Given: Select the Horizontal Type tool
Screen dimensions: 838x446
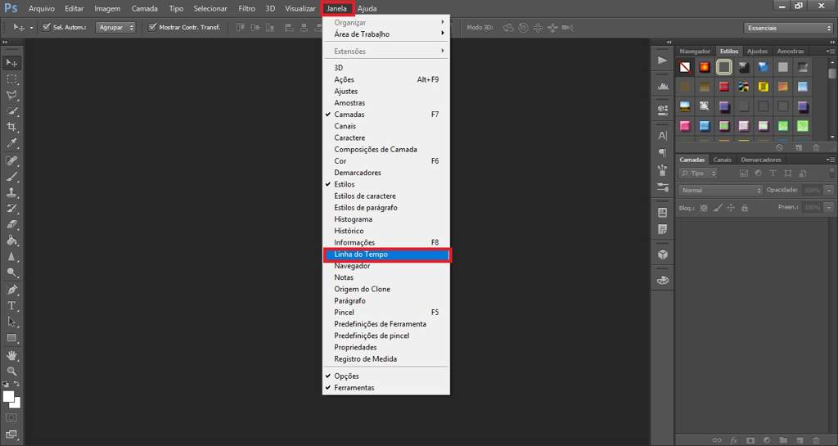Looking at the screenshot, I should pyautogui.click(x=11, y=305).
